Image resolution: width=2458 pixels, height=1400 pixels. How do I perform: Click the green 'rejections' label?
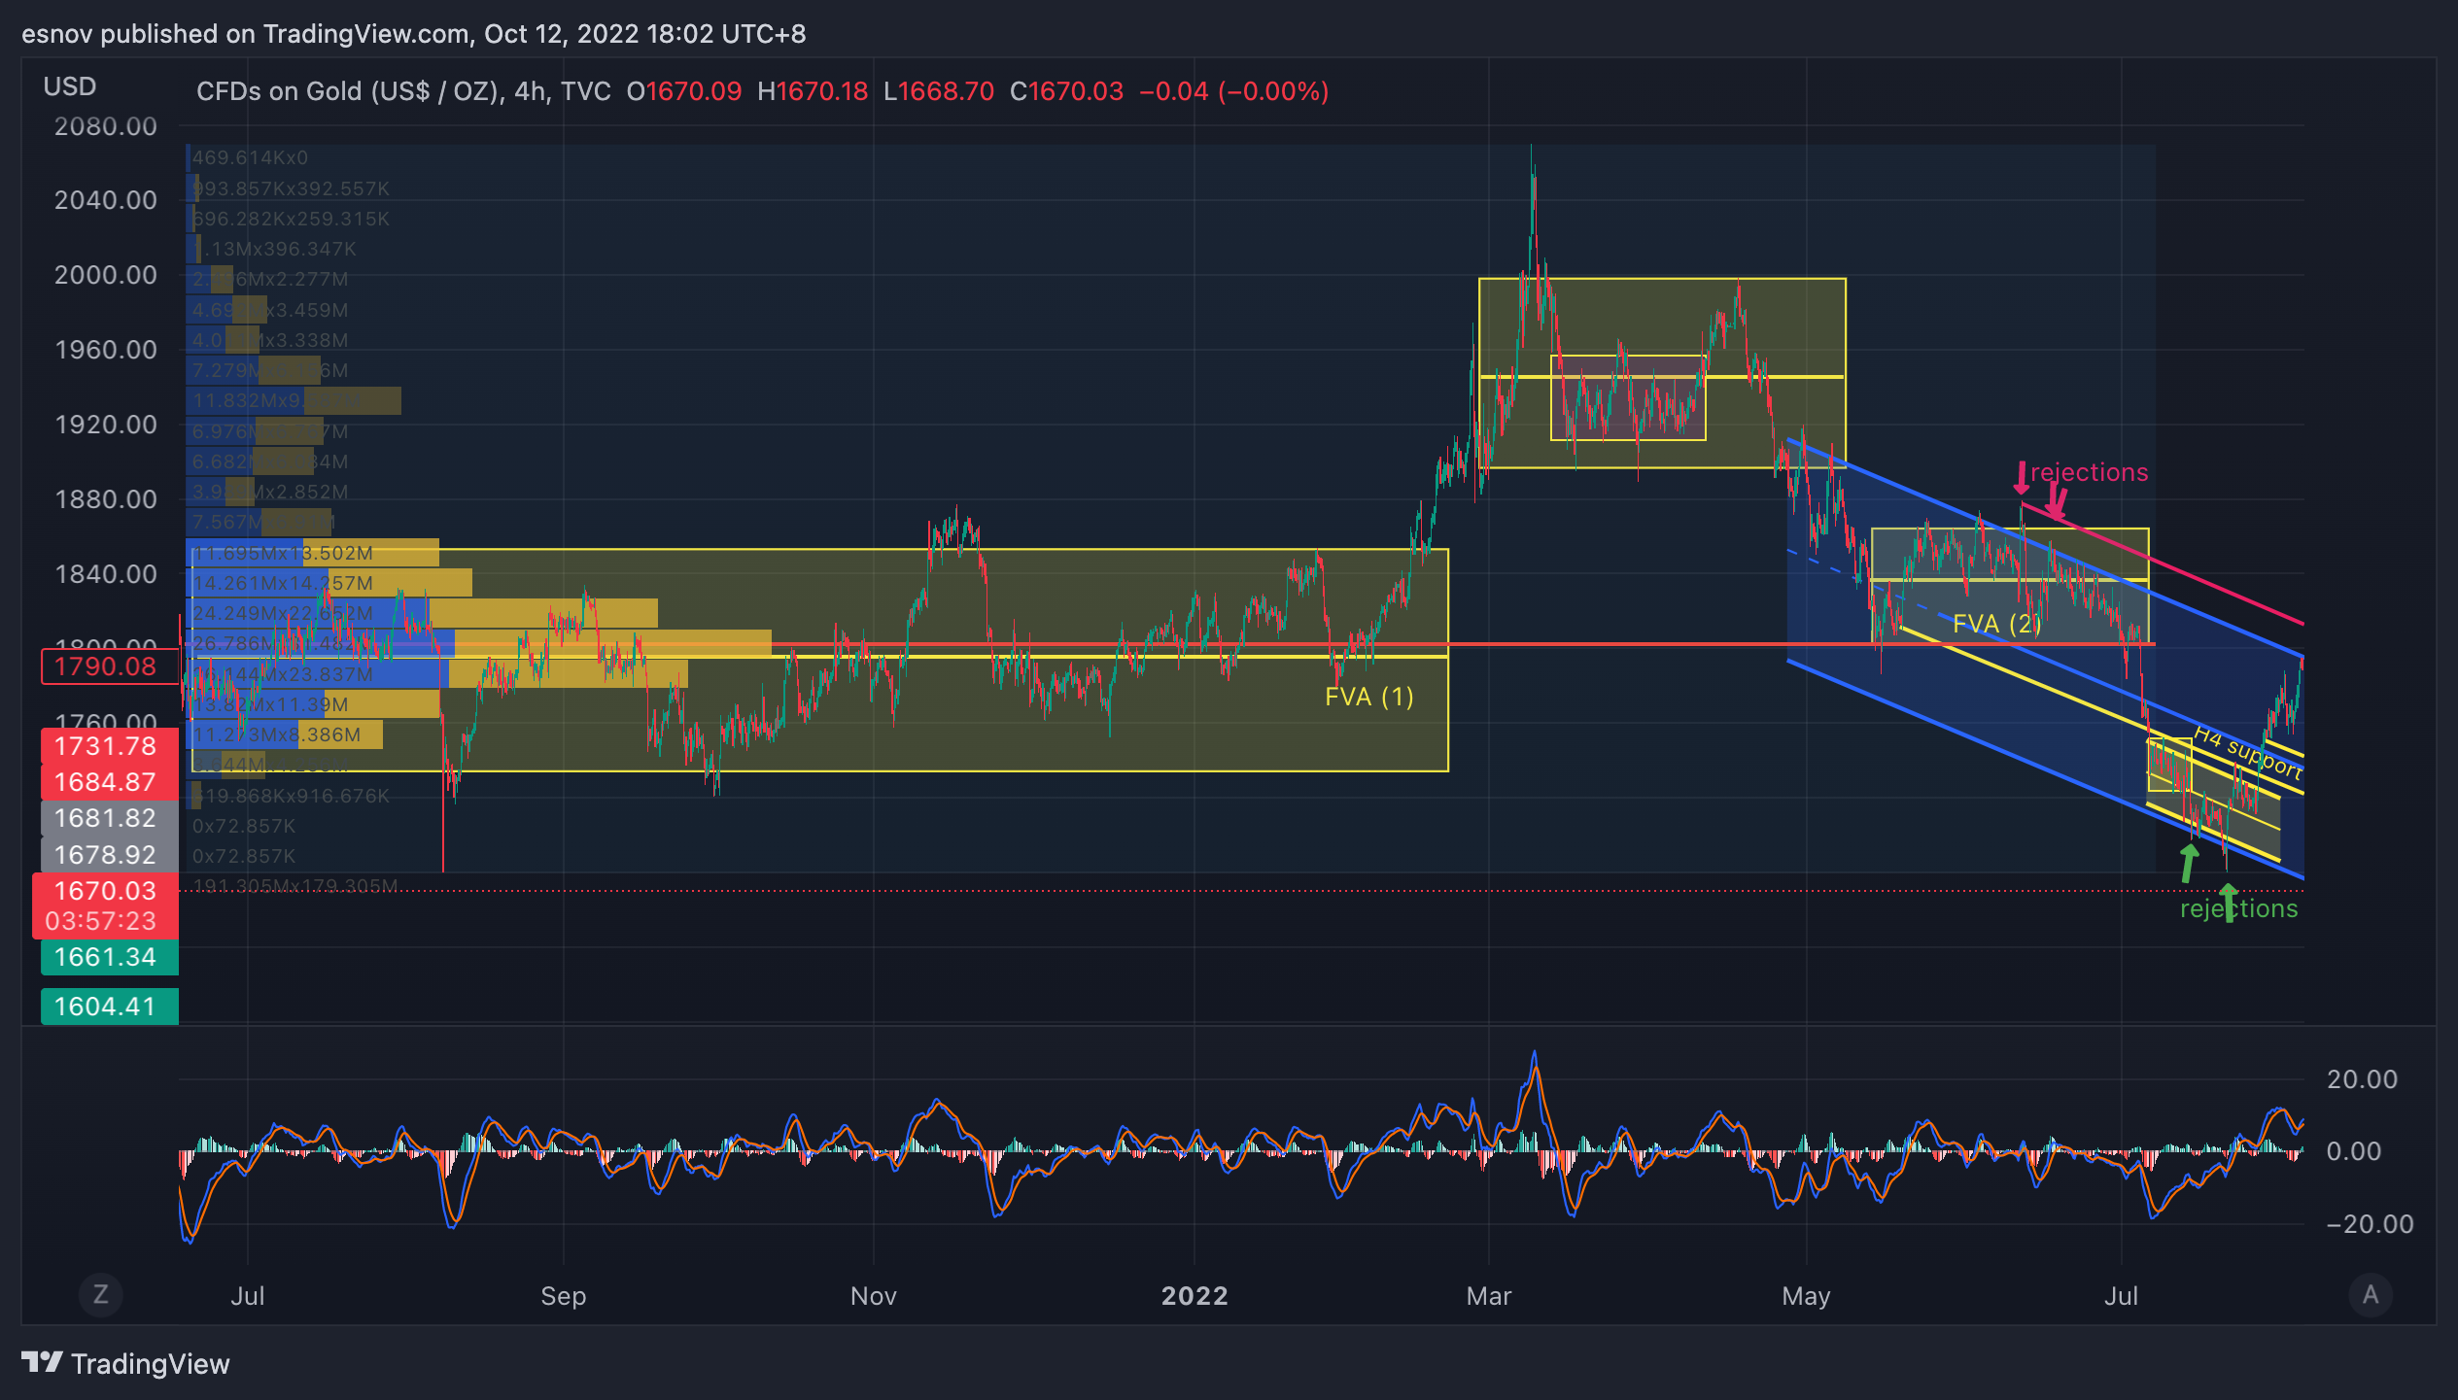click(x=2239, y=908)
